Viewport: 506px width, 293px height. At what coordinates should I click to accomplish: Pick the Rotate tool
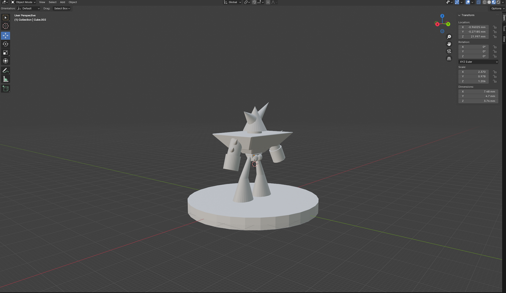click(x=6, y=44)
